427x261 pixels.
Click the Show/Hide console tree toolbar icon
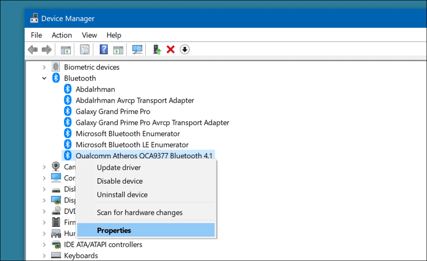[x=66, y=50]
